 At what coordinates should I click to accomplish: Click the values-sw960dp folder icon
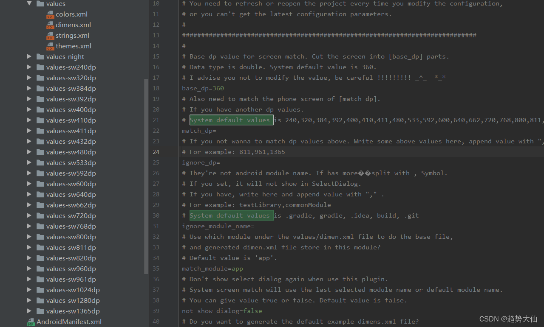(40, 268)
